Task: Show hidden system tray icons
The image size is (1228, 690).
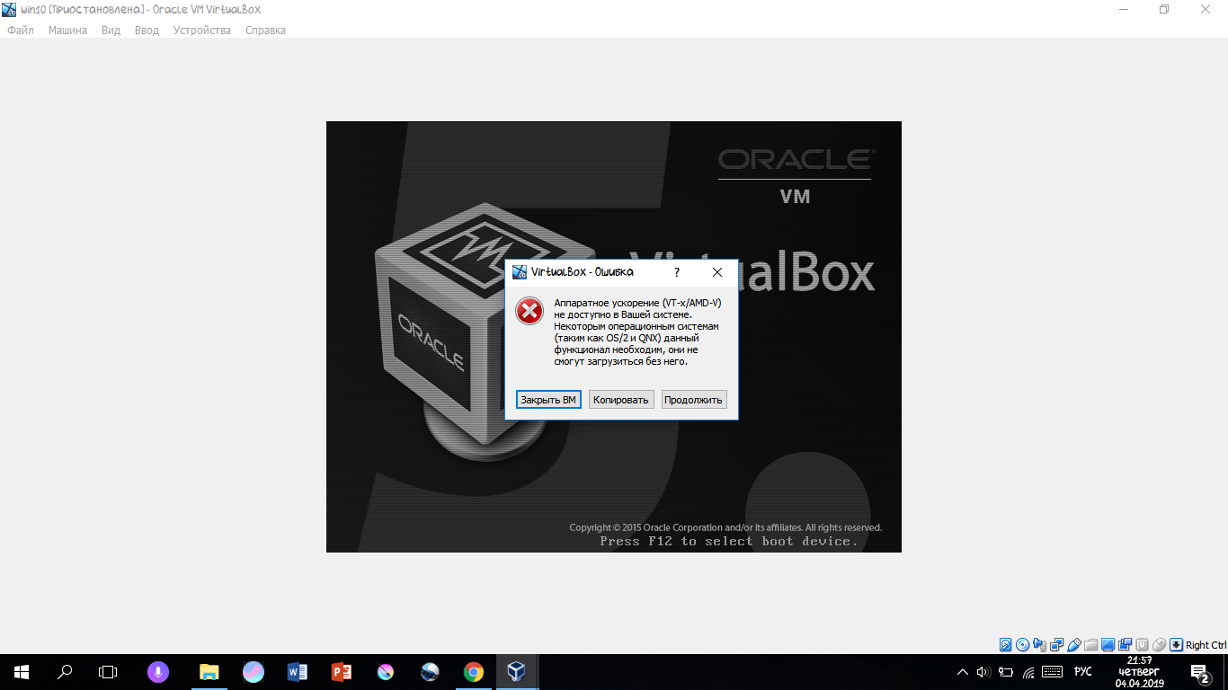Action: point(962,672)
